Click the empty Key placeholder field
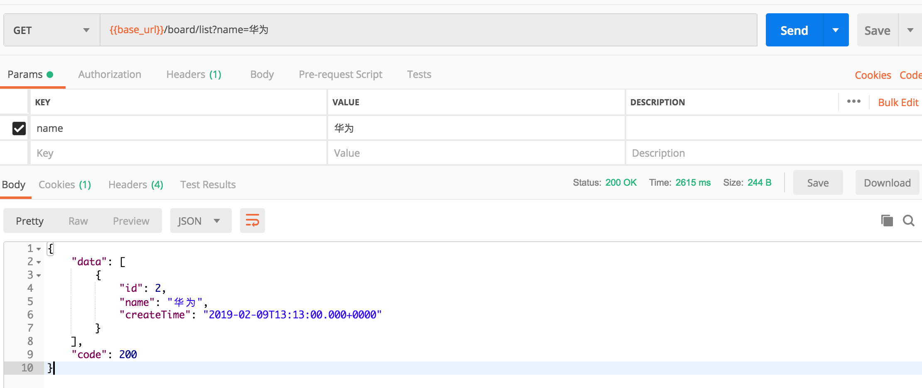This screenshot has width=922, height=388. pos(179,153)
